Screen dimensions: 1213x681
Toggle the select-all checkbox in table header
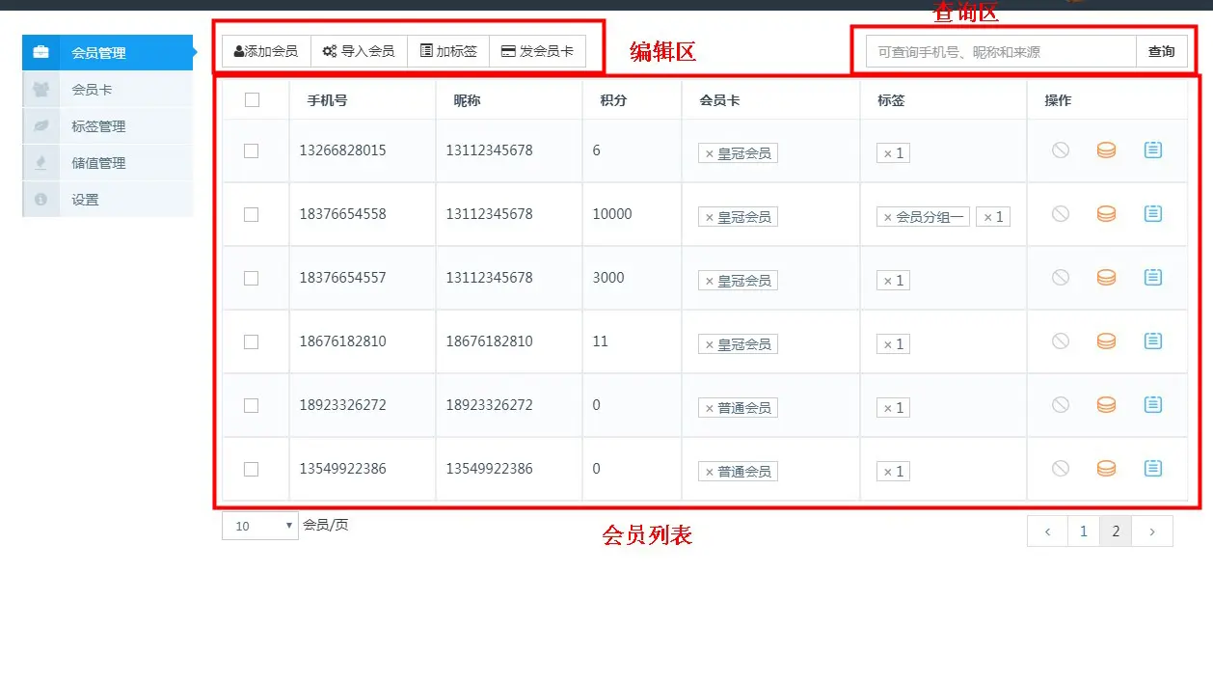click(x=252, y=99)
